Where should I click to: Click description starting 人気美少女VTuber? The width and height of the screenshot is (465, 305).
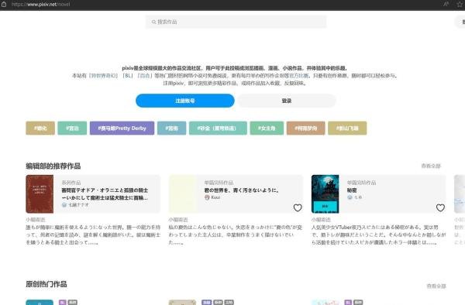(x=378, y=235)
